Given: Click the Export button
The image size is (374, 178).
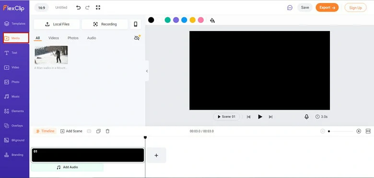Looking at the screenshot, I should coord(327,8).
